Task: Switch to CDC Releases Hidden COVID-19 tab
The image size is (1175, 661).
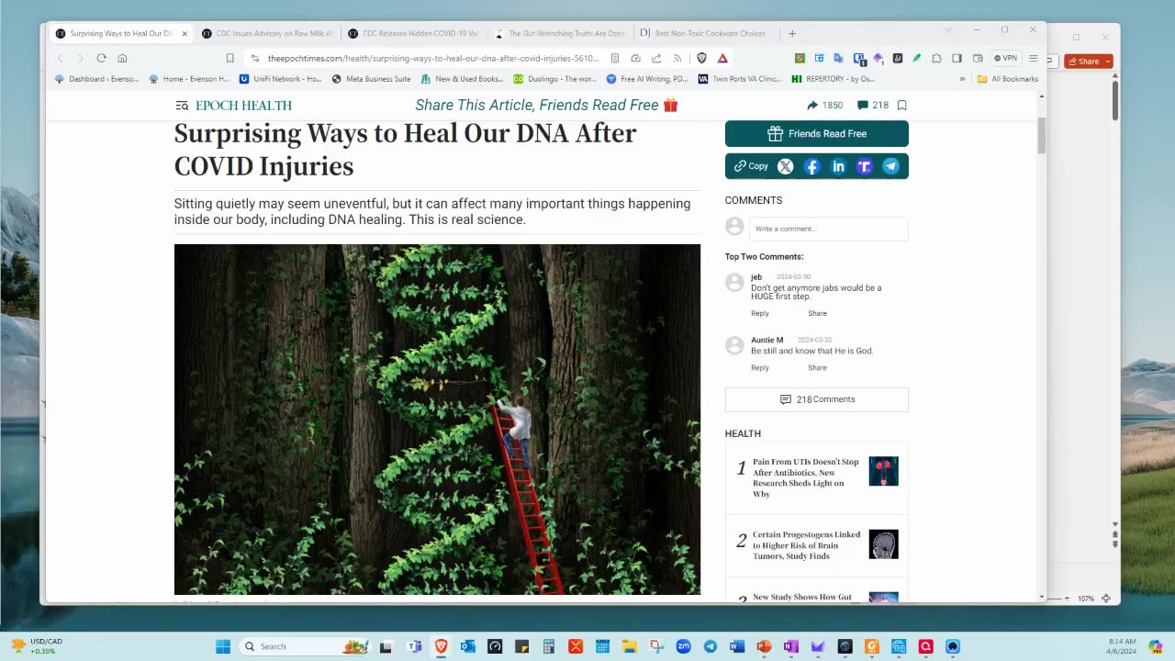Action: pos(413,33)
